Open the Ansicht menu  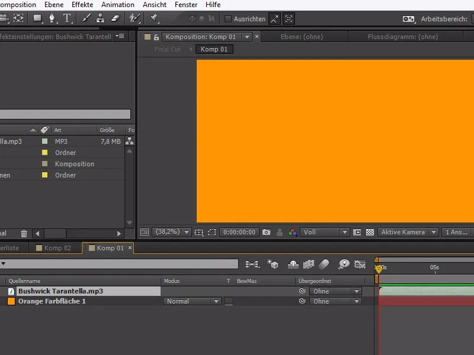click(x=155, y=5)
